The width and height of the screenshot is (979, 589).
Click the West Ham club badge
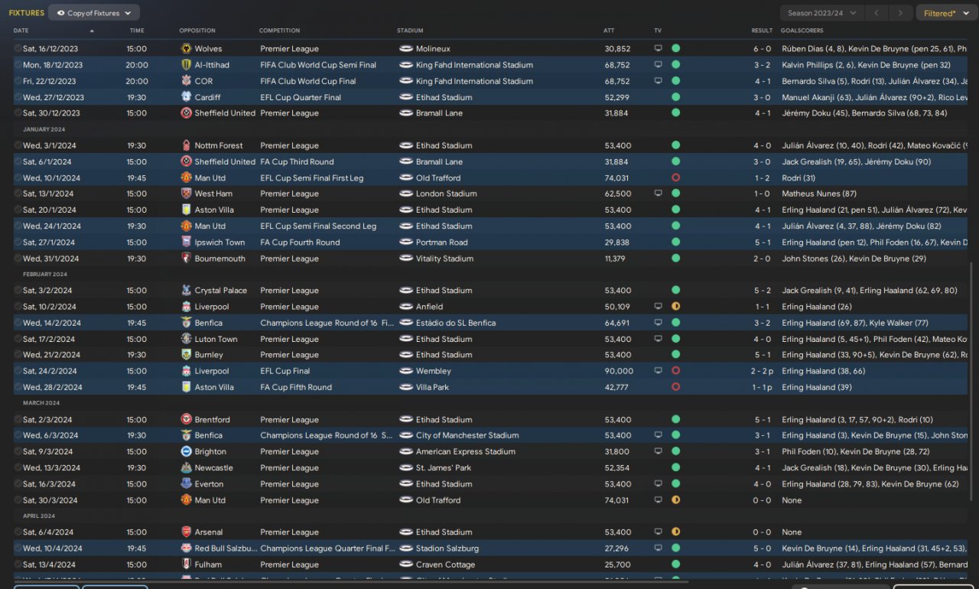(x=186, y=194)
